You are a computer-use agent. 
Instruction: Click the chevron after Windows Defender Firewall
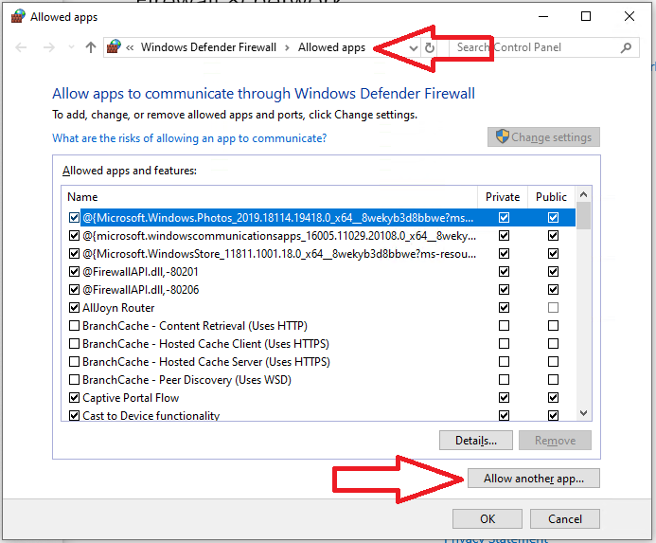(287, 47)
